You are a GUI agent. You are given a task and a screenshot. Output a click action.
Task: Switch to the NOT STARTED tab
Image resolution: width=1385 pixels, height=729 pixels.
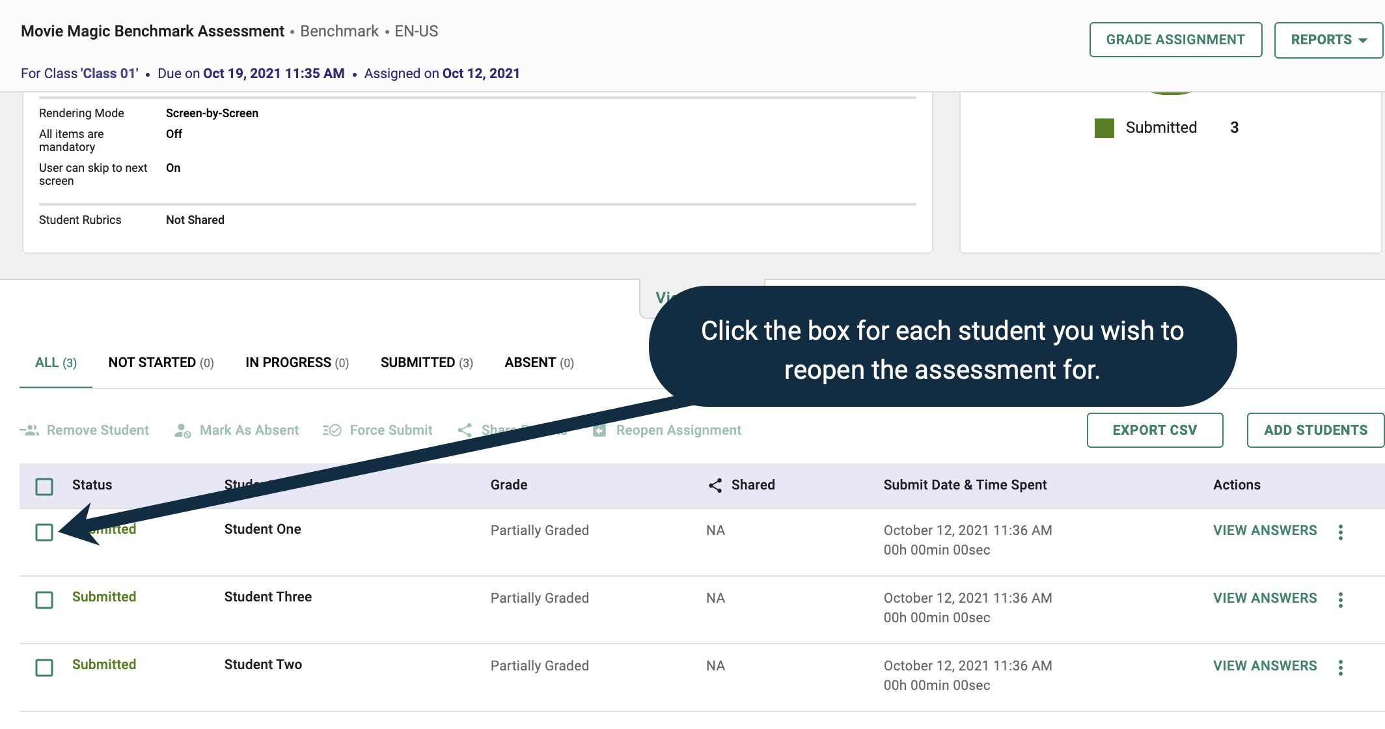(161, 363)
